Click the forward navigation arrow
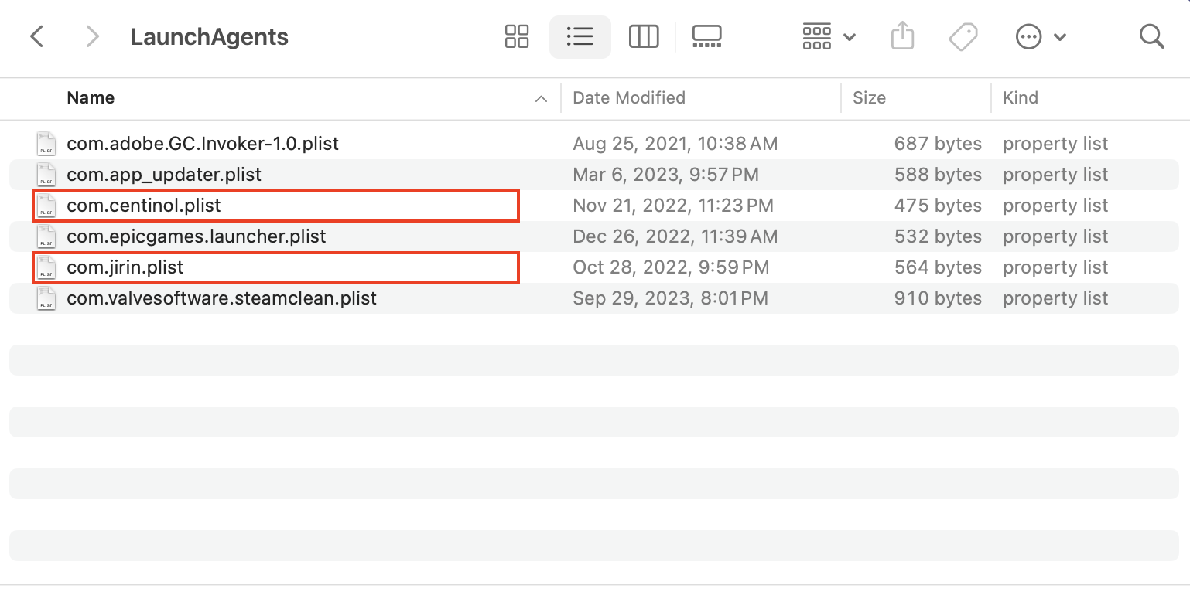Viewport: 1190px width, 592px height. click(x=92, y=36)
